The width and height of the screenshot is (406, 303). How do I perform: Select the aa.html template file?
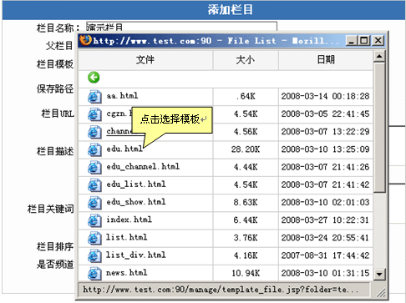point(122,96)
